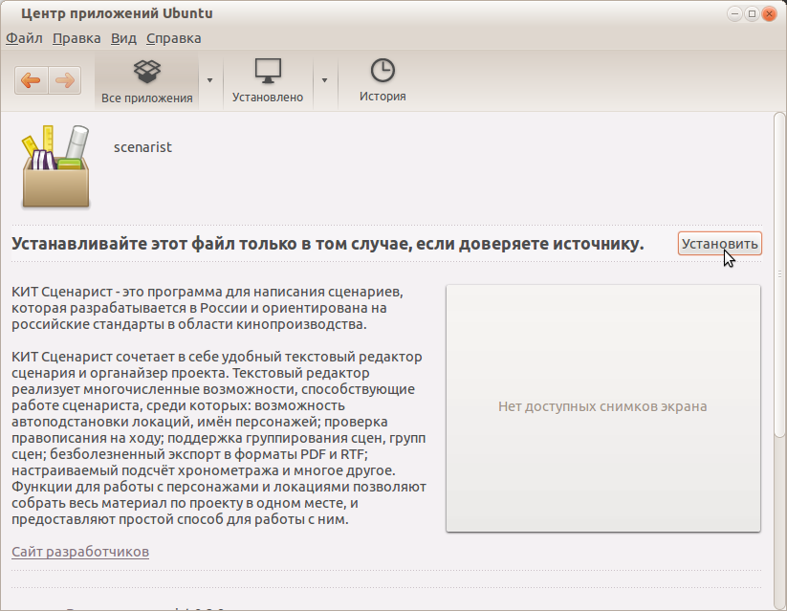Viewport: 787px width, 611px height.
Task: Click the warning text about trusting the source
Action: tap(328, 244)
